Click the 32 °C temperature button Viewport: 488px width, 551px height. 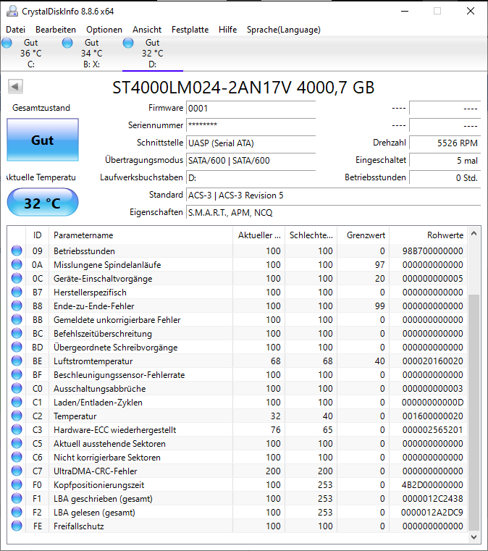pyautogui.click(x=43, y=203)
